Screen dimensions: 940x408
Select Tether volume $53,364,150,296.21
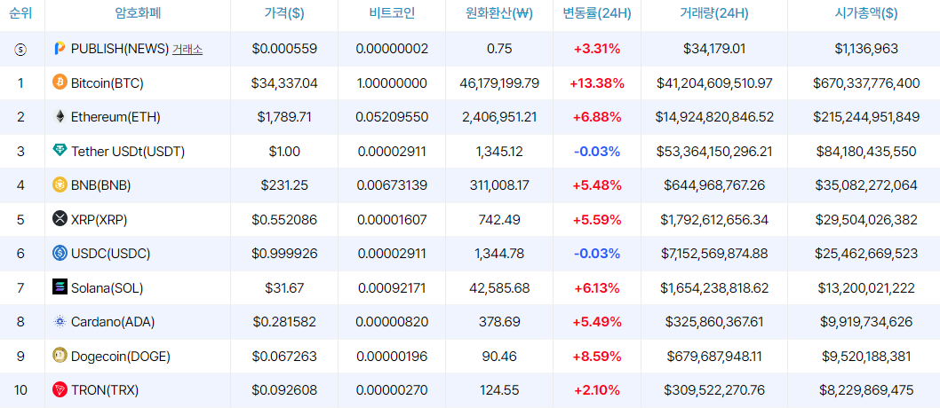[714, 152]
